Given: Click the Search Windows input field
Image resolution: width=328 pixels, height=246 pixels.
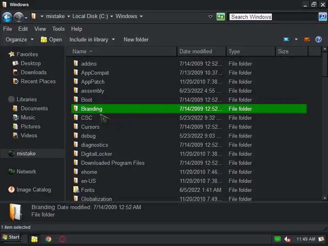Looking at the screenshot, I should coord(273,17).
